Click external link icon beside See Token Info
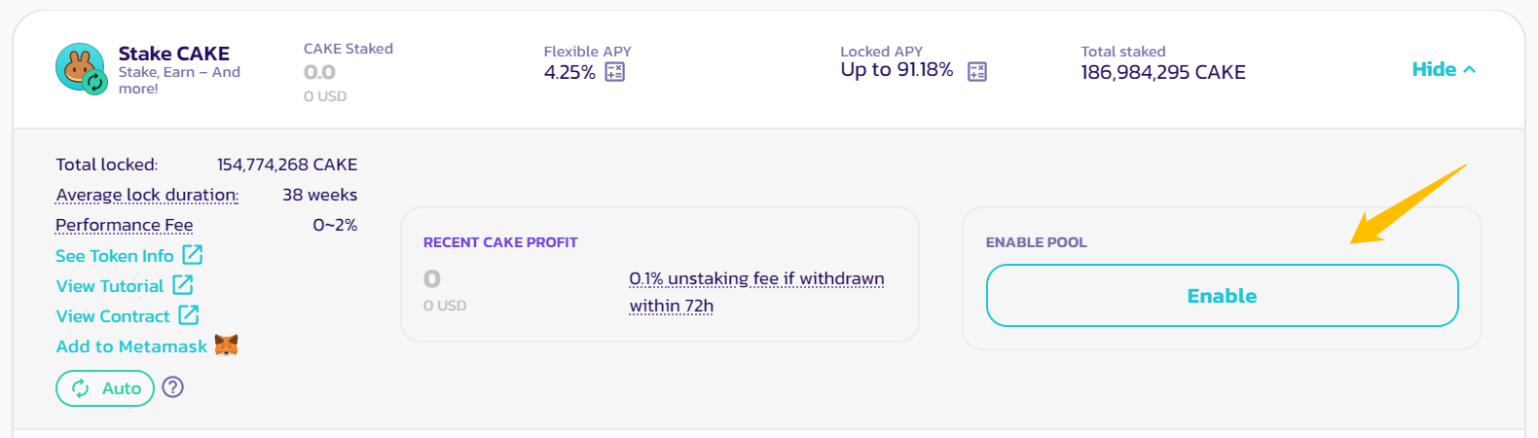Screen dimensions: 1538x438 (193, 255)
